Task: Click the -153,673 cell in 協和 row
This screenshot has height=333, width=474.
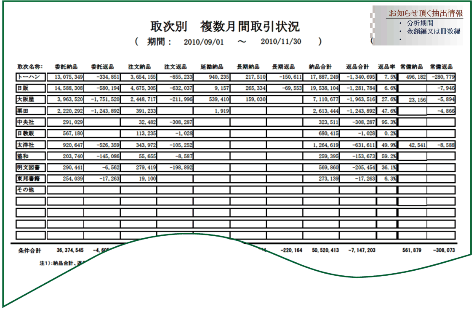Action: point(358,156)
